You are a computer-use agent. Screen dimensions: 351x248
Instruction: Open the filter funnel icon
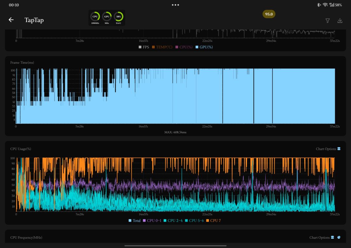[x=328, y=20]
